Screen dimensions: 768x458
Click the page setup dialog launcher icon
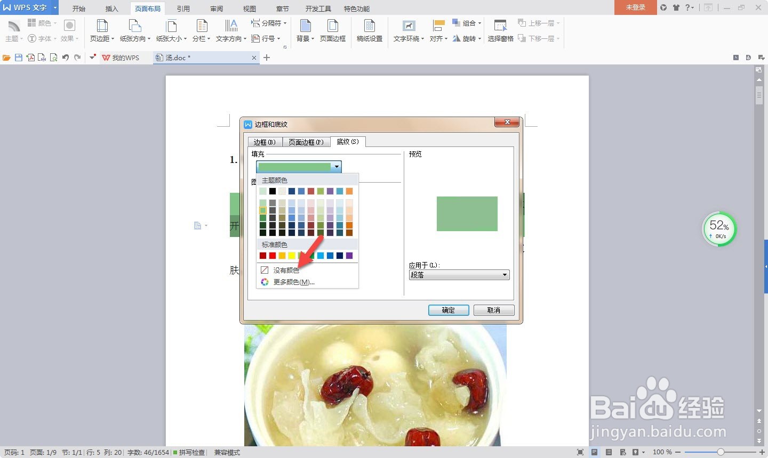pyautogui.click(x=285, y=47)
